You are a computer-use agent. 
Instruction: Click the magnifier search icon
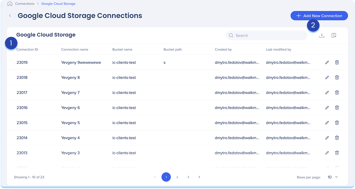click(x=231, y=35)
